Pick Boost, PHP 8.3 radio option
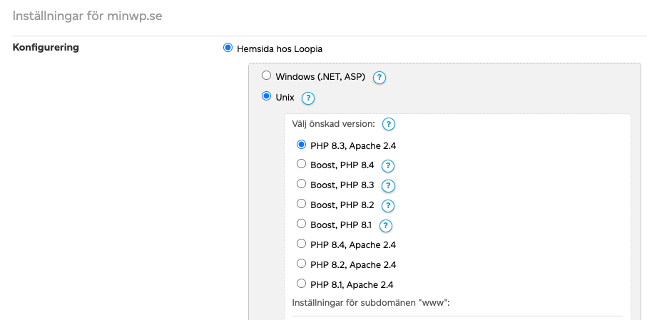The image size is (647, 320). coord(301,185)
